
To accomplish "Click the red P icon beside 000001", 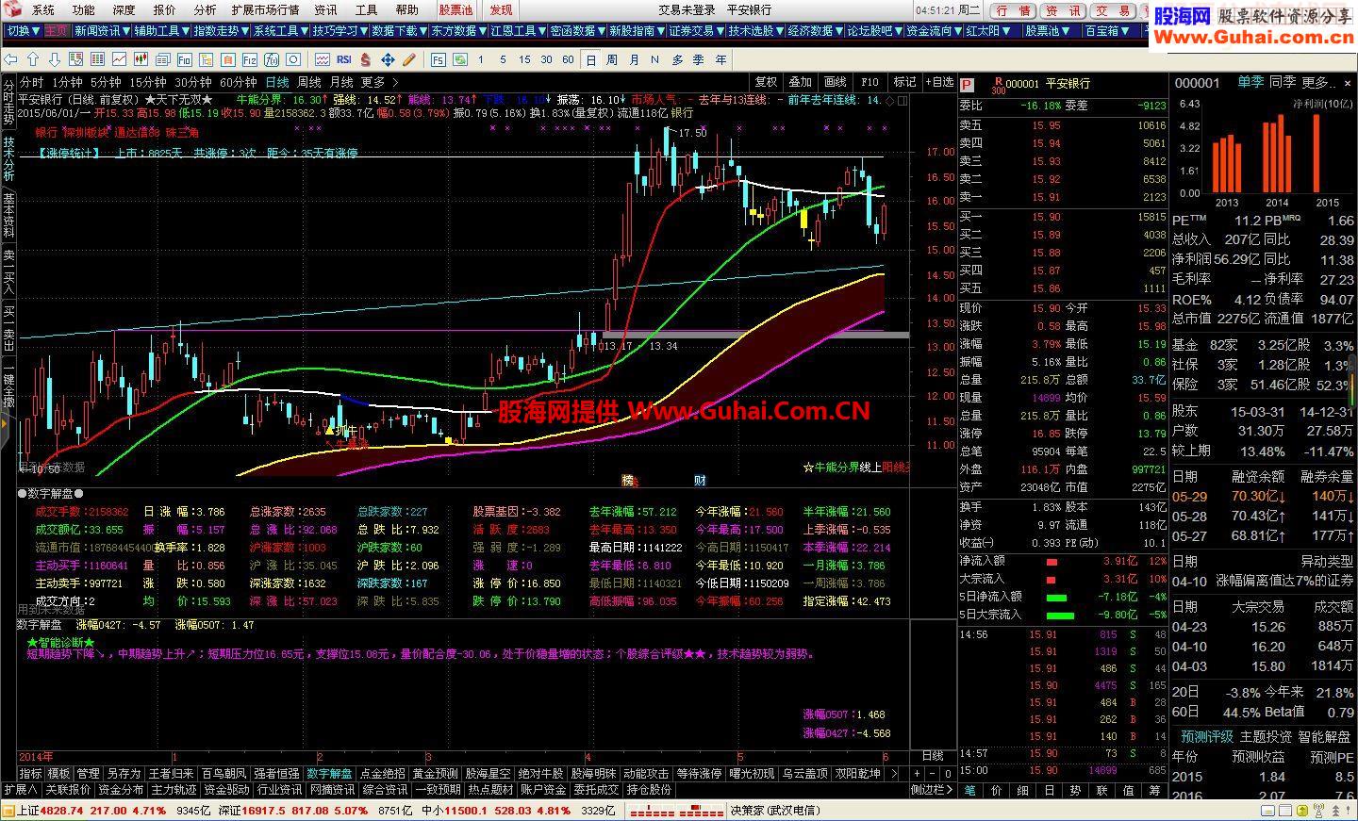I will (x=968, y=83).
